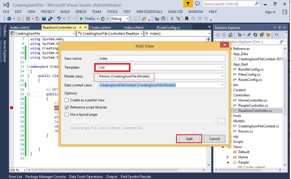Click the Add button in the Add View dialog
This screenshot has height=179, width=291.
pyautogui.click(x=189, y=139)
